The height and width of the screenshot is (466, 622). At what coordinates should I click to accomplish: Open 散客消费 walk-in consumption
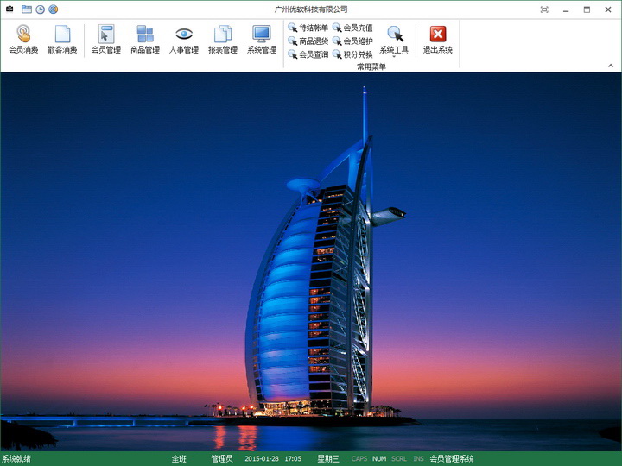pos(62,39)
